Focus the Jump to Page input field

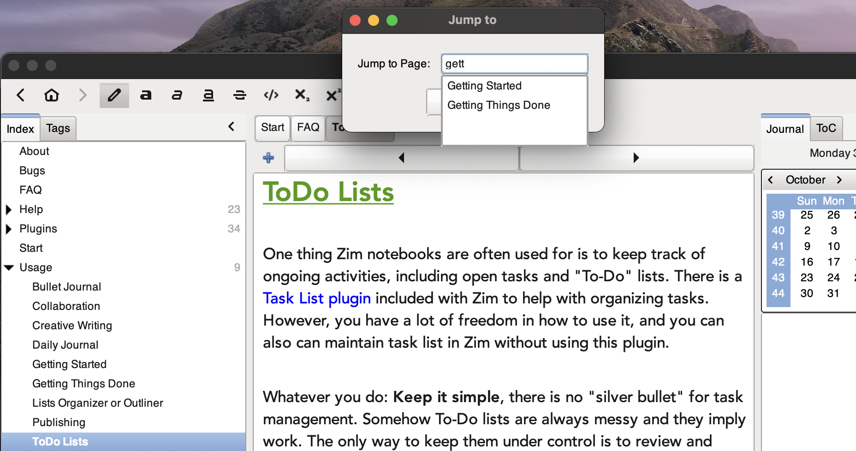[514, 64]
